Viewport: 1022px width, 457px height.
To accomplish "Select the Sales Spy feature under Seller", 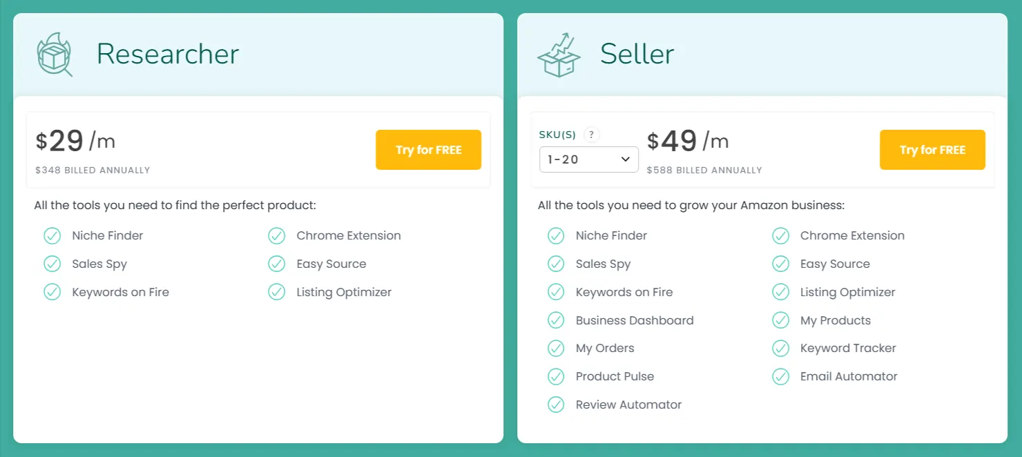I will (x=603, y=264).
